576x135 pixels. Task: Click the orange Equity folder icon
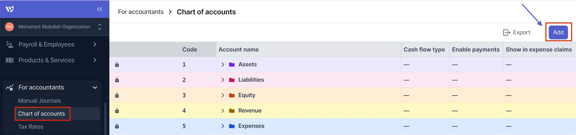pyautogui.click(x=232, y=95)
